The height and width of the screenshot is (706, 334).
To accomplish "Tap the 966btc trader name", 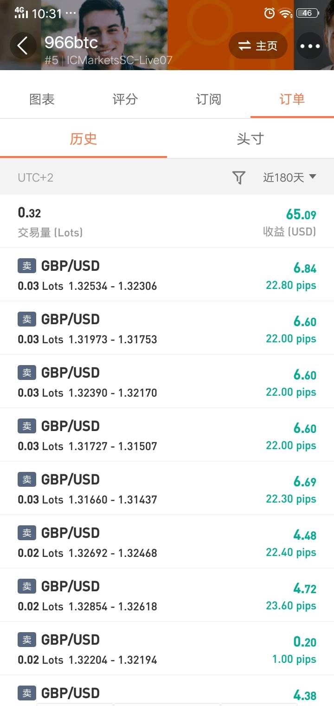I will pyautogui.click(x=71, y=43).
